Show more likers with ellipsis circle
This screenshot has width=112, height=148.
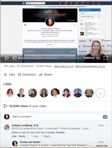pyautogui.click(x=100, y=93)
